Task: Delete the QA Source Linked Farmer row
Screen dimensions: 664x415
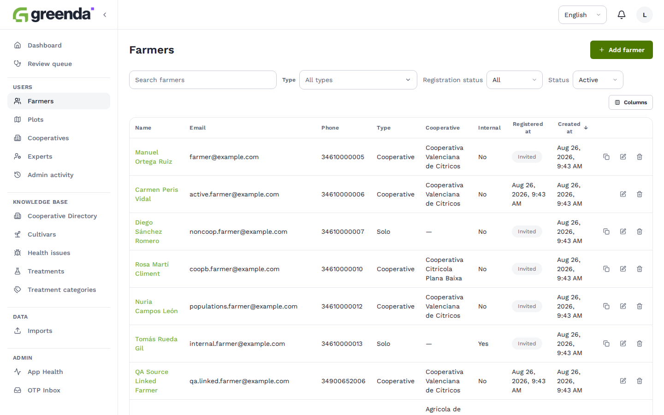Action: 640,381
